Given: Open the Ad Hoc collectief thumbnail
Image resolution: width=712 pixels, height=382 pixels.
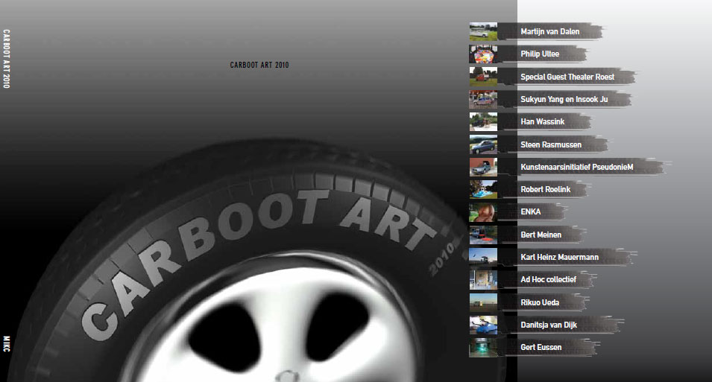Looking at the screenshot, I should coord(483,280).
